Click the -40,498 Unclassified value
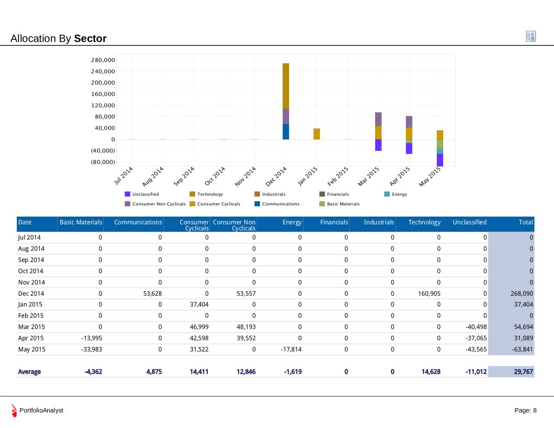The height and width of the screenshot is (428, 554). tap(476, 327)
